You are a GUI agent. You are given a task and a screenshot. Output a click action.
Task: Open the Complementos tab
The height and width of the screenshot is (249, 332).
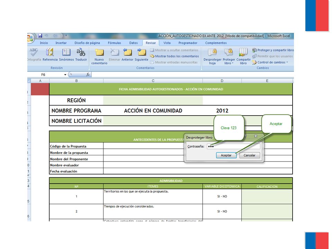[x=216, y=43]
